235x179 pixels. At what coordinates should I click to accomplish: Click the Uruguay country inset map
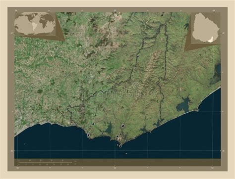point(206,28)
